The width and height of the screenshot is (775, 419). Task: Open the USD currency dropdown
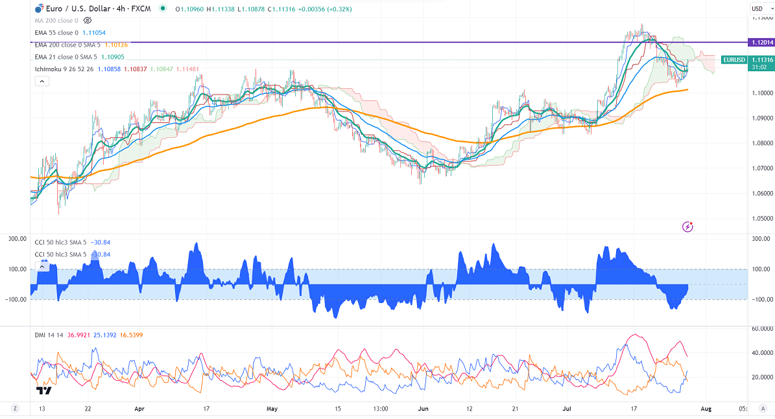click(761, 8)
